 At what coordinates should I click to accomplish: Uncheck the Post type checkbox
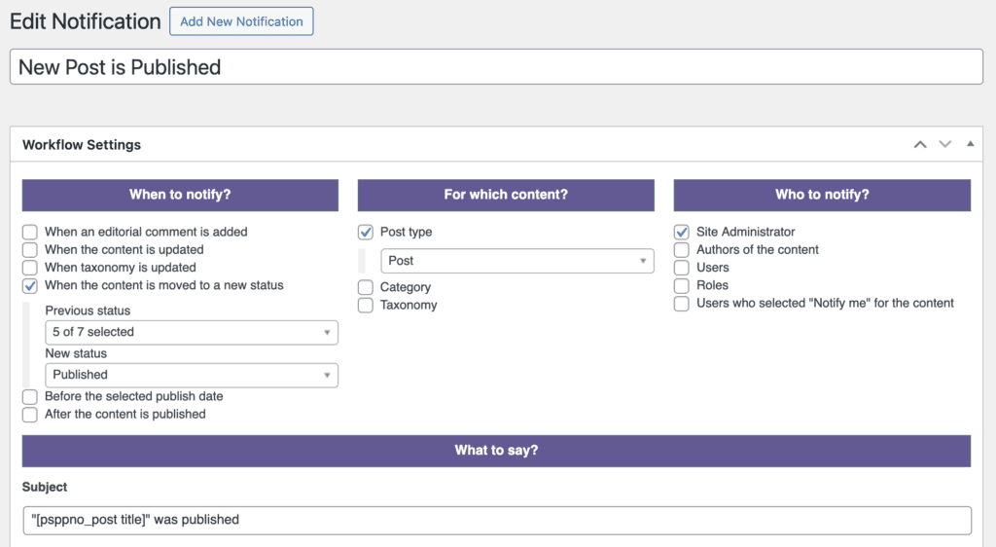366,233
